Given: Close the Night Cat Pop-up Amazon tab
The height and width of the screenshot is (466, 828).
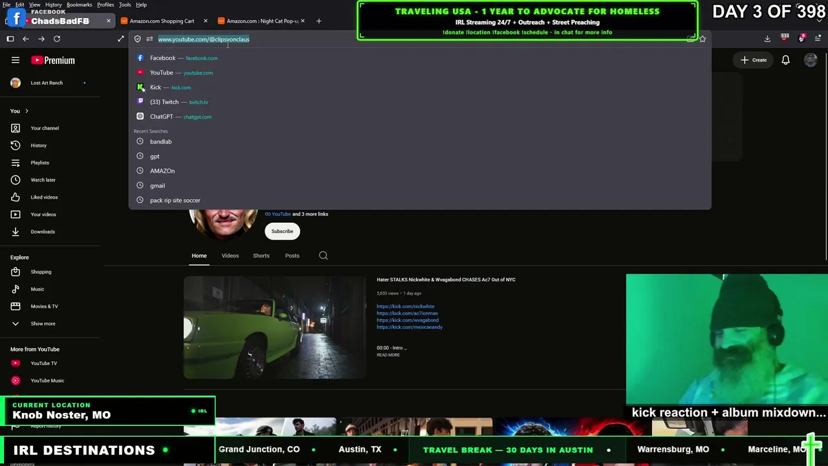Looking at the screenshot, I should [302, 21].
